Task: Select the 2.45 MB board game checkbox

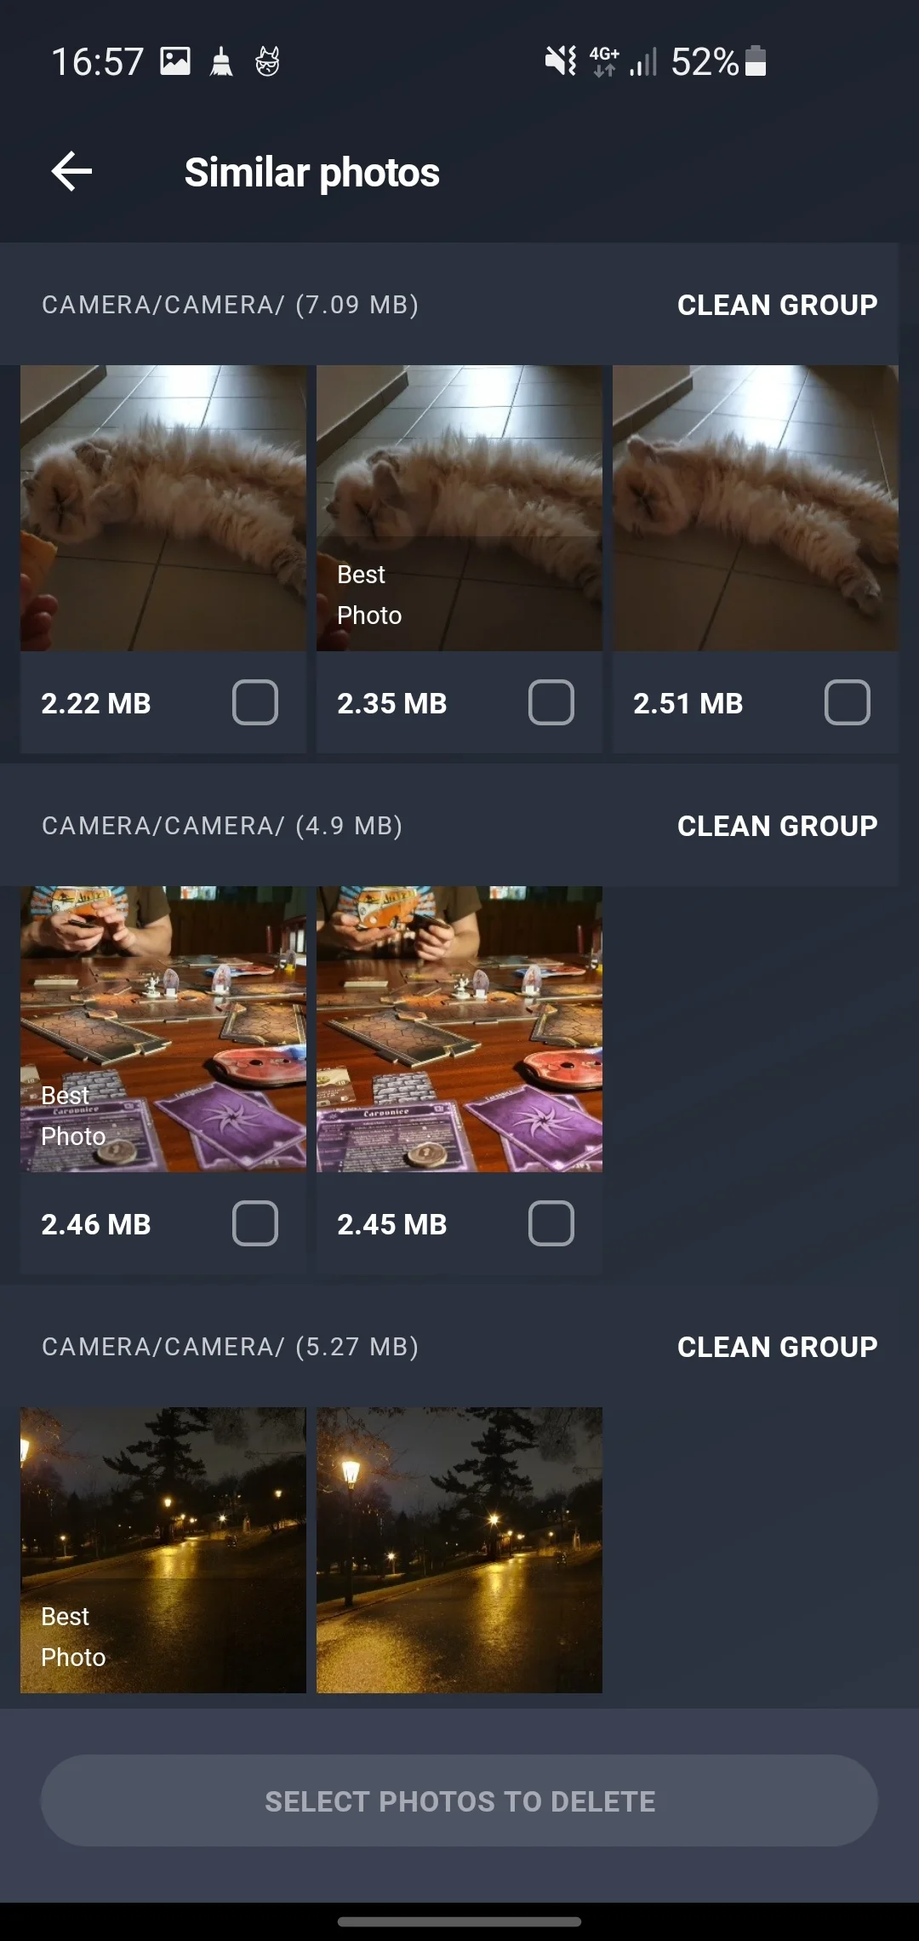Action: point(551,1223)
